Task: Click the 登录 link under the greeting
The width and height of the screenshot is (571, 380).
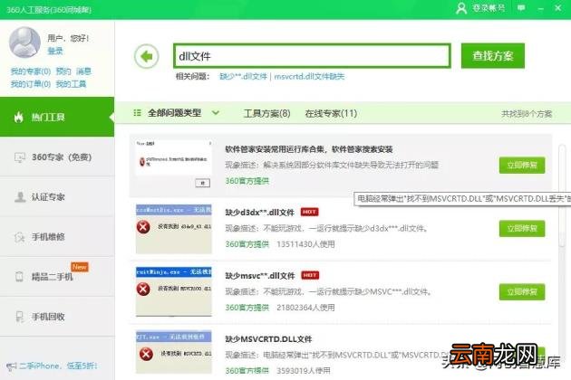Action: click(x=55, y=52)
